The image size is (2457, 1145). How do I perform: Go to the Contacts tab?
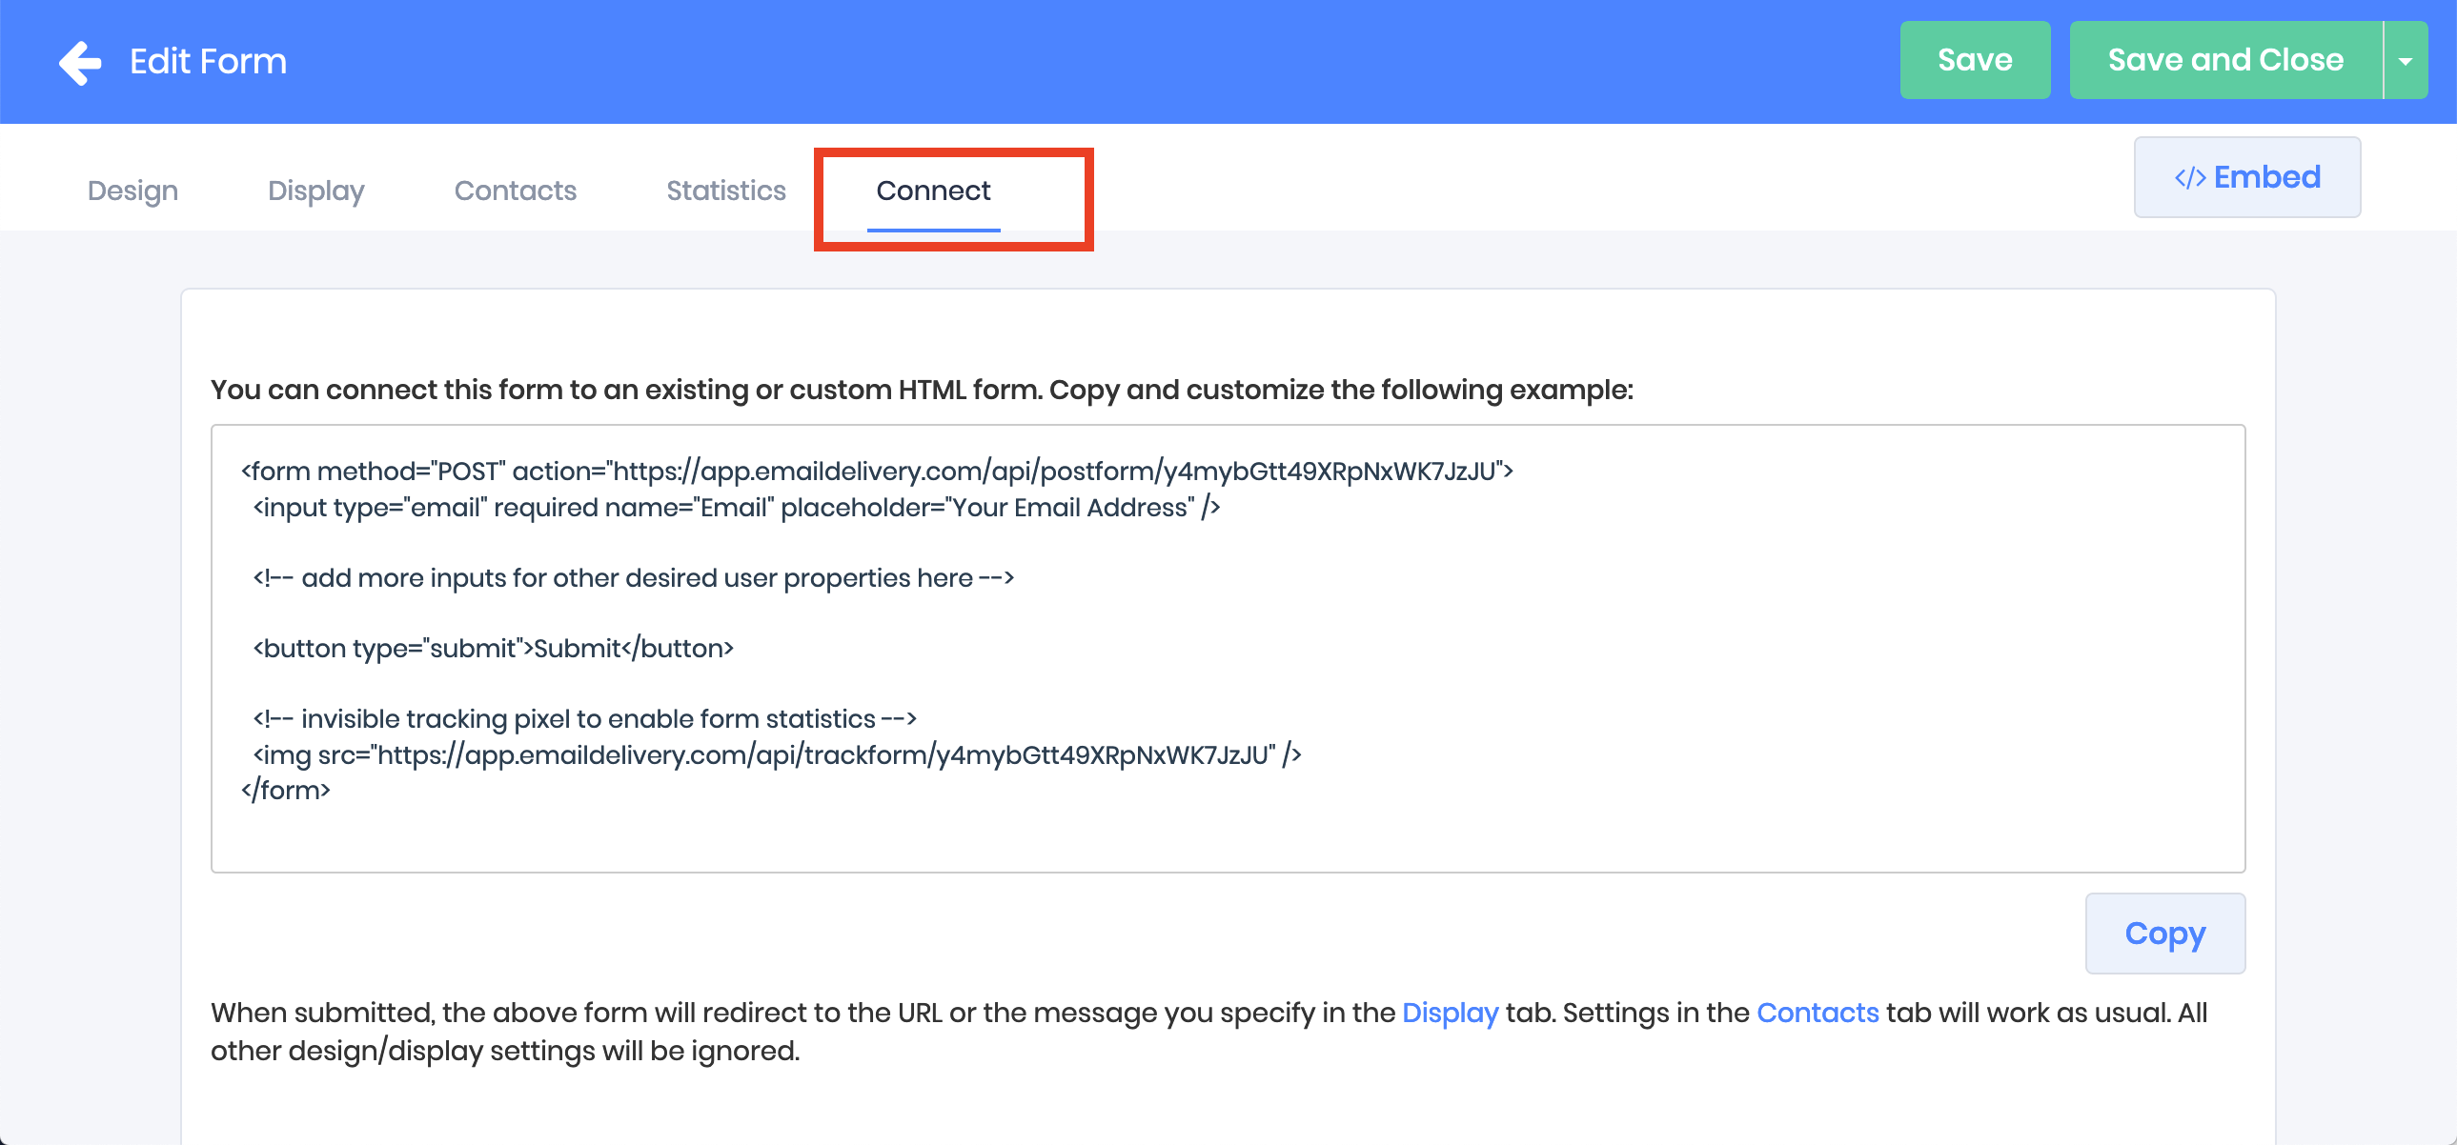point(515,191)
